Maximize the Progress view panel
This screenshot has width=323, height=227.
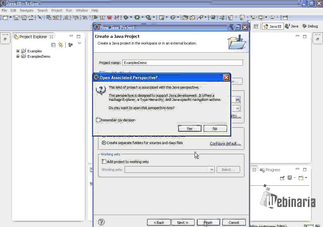(305, 170)
